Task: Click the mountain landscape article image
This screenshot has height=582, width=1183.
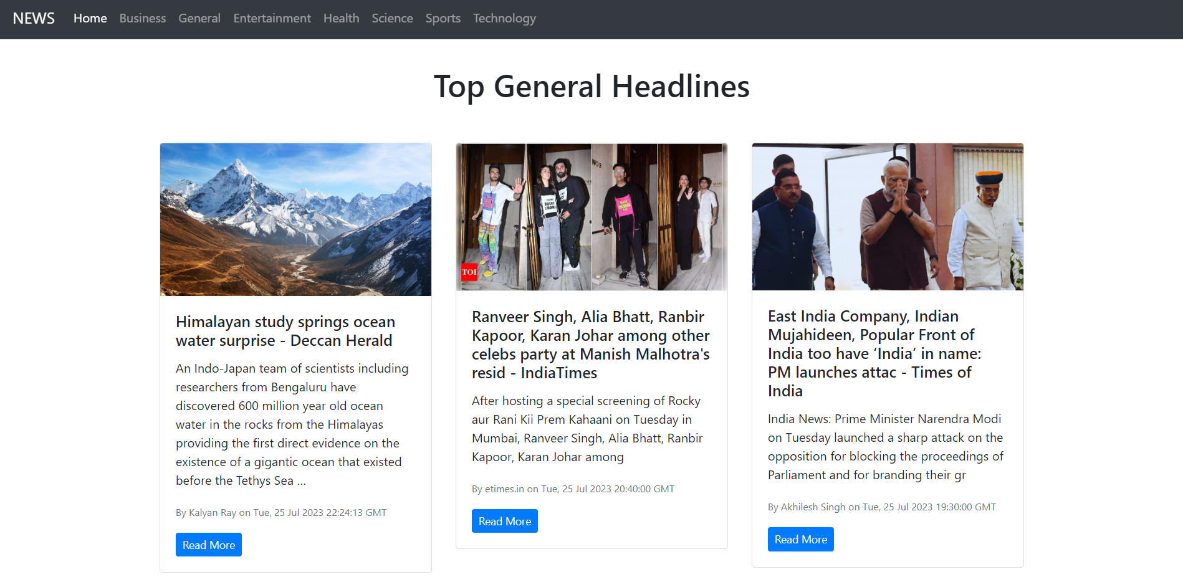Action: click(x=295, y=219)
